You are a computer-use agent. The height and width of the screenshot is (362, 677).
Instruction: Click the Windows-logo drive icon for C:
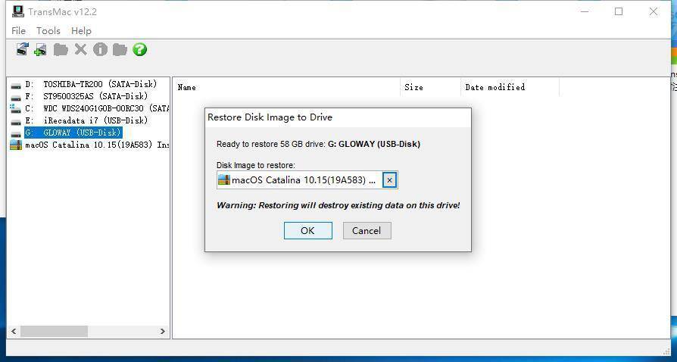(x=16, y=108)
